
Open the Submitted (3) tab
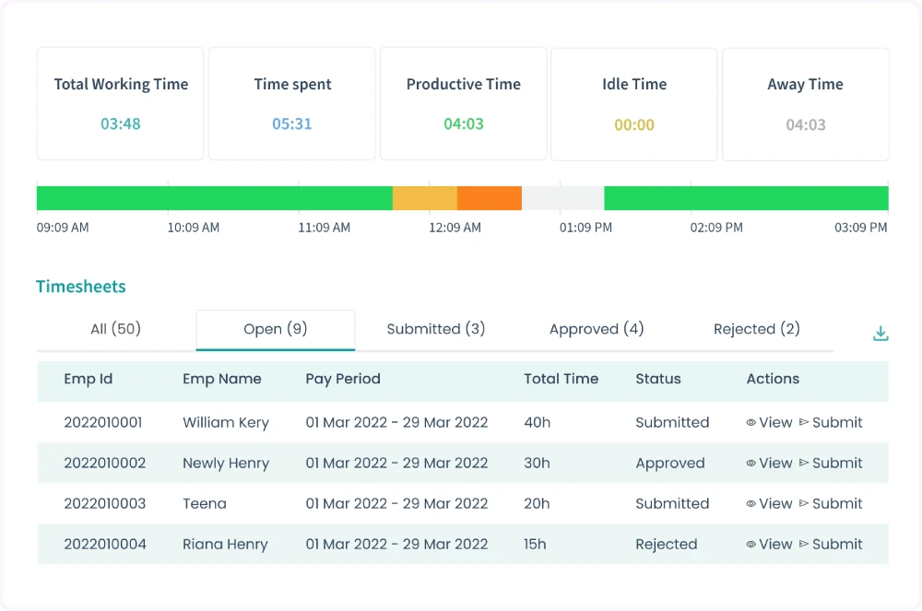(x=436, y=329)
